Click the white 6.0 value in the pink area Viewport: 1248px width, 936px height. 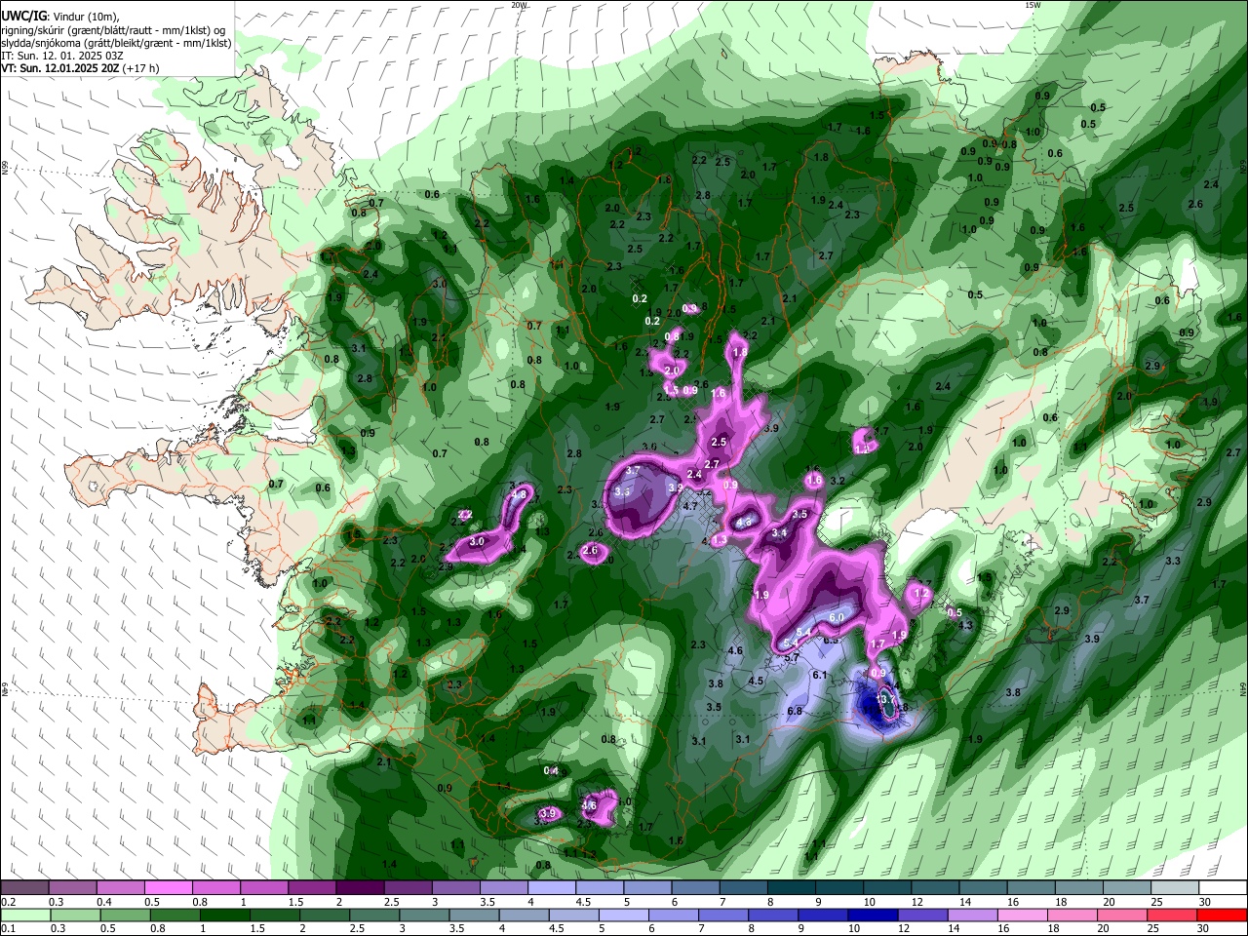pyautogui.click(x=837, y=618)
